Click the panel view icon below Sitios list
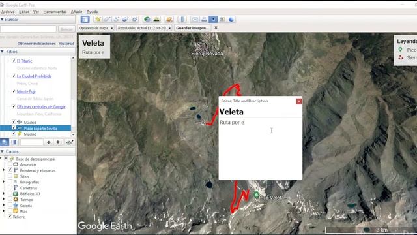Viewport: 417px width, 235px height. tap(14, 142)
